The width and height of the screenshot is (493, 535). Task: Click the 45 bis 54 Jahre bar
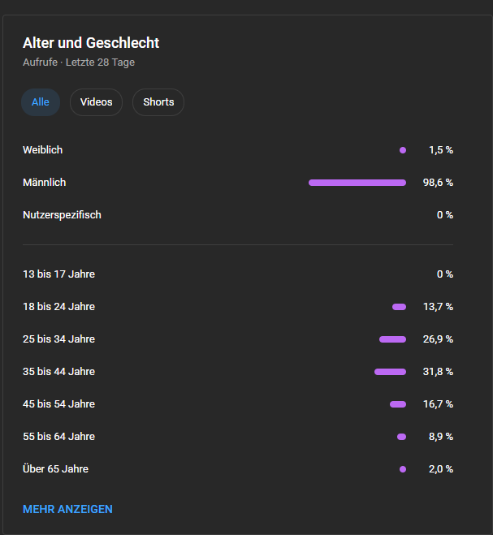point(398,404)
